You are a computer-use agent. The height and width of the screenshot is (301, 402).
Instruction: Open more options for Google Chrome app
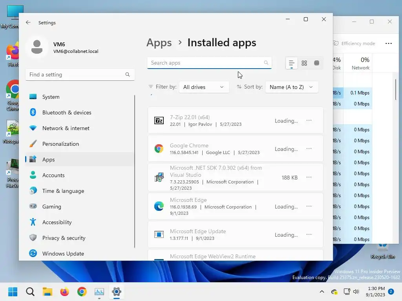pyautogui.click(x=309, y=149)
